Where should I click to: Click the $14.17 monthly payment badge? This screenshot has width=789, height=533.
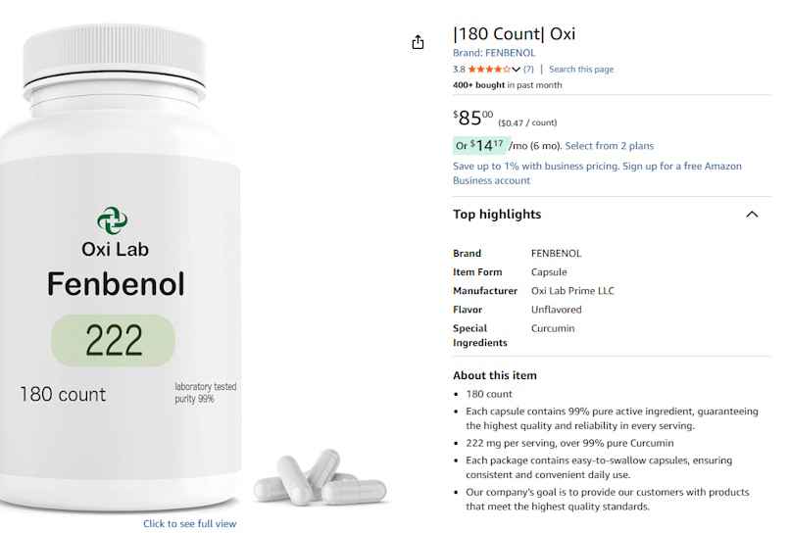tap(481, 146)
